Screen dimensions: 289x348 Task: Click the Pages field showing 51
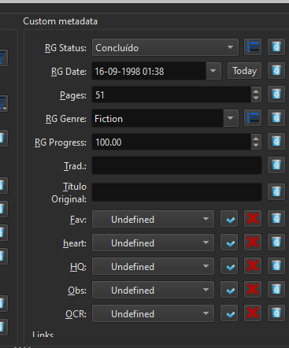(172, 94)
